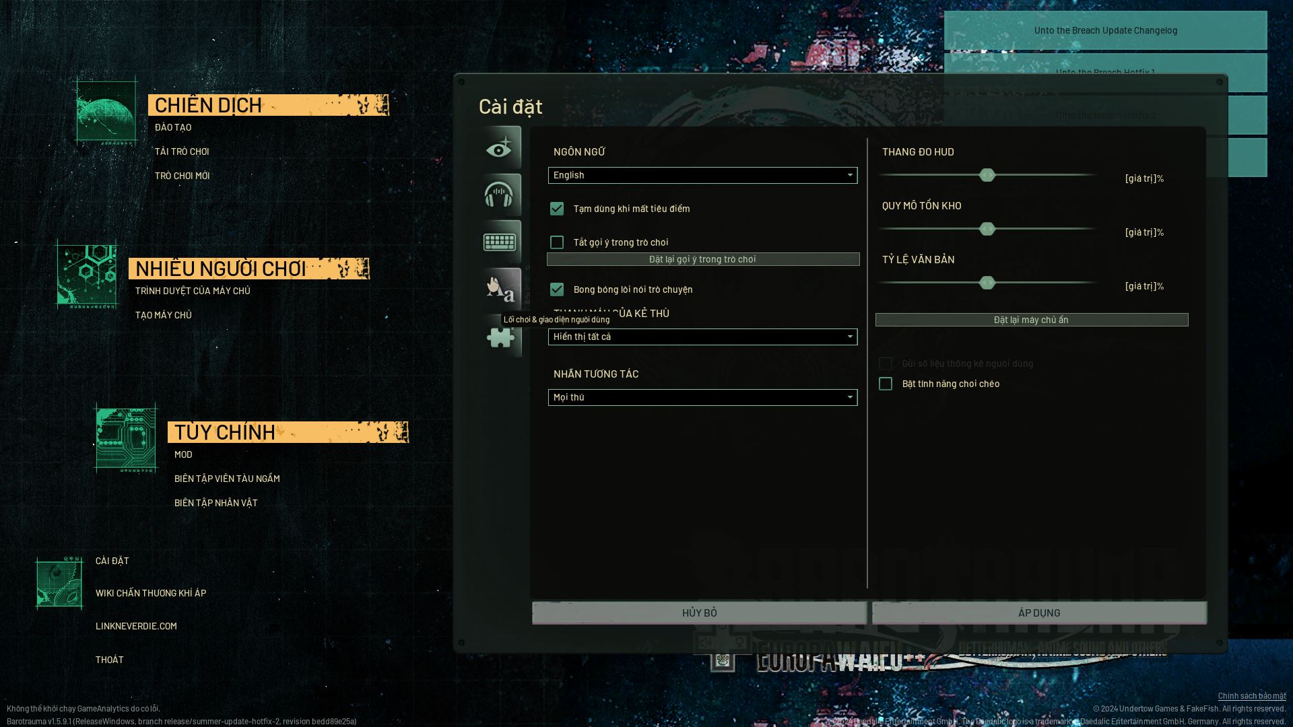
Task: Click the NHIỀU NGƯỜI CHƠI multiplayer icon
Action: 89,273
